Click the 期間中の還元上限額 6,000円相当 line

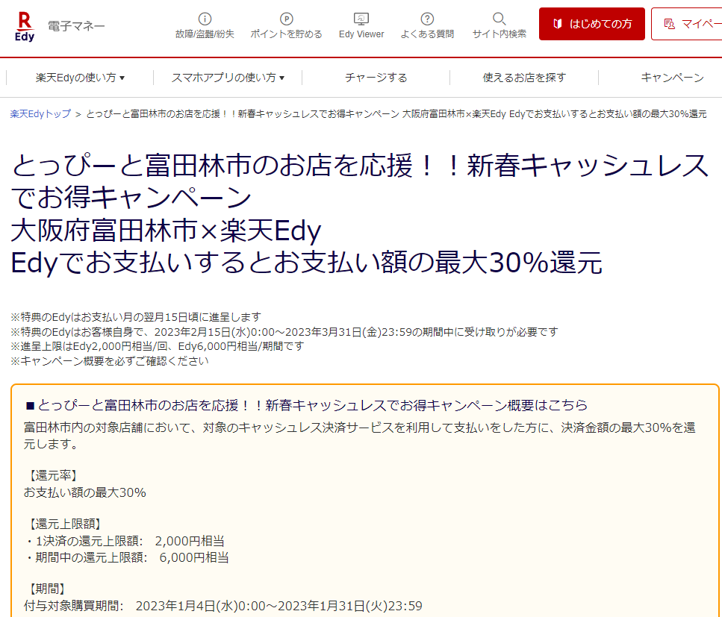[127, 557]
